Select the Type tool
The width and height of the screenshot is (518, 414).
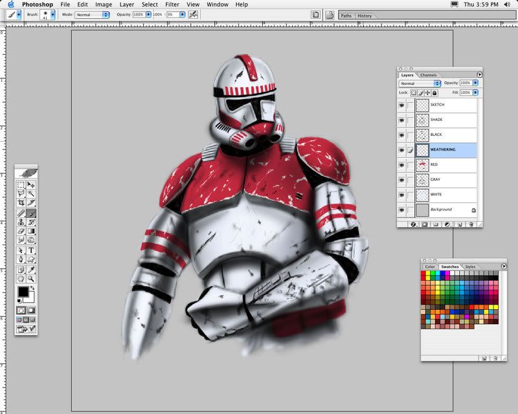(x=31, y=250)
